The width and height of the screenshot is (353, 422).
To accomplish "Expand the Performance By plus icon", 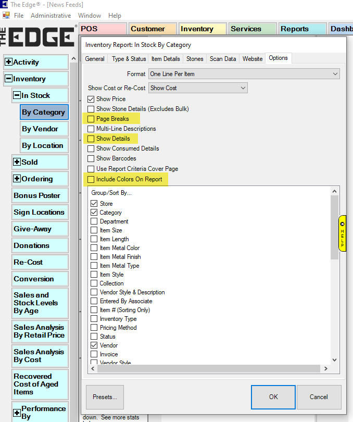I will 17,413.
